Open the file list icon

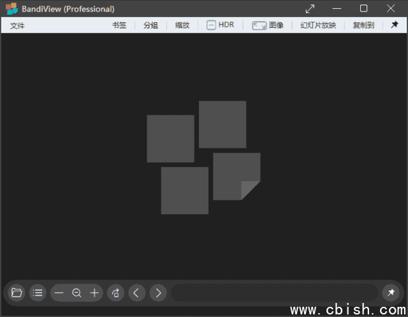click(38, 293)
